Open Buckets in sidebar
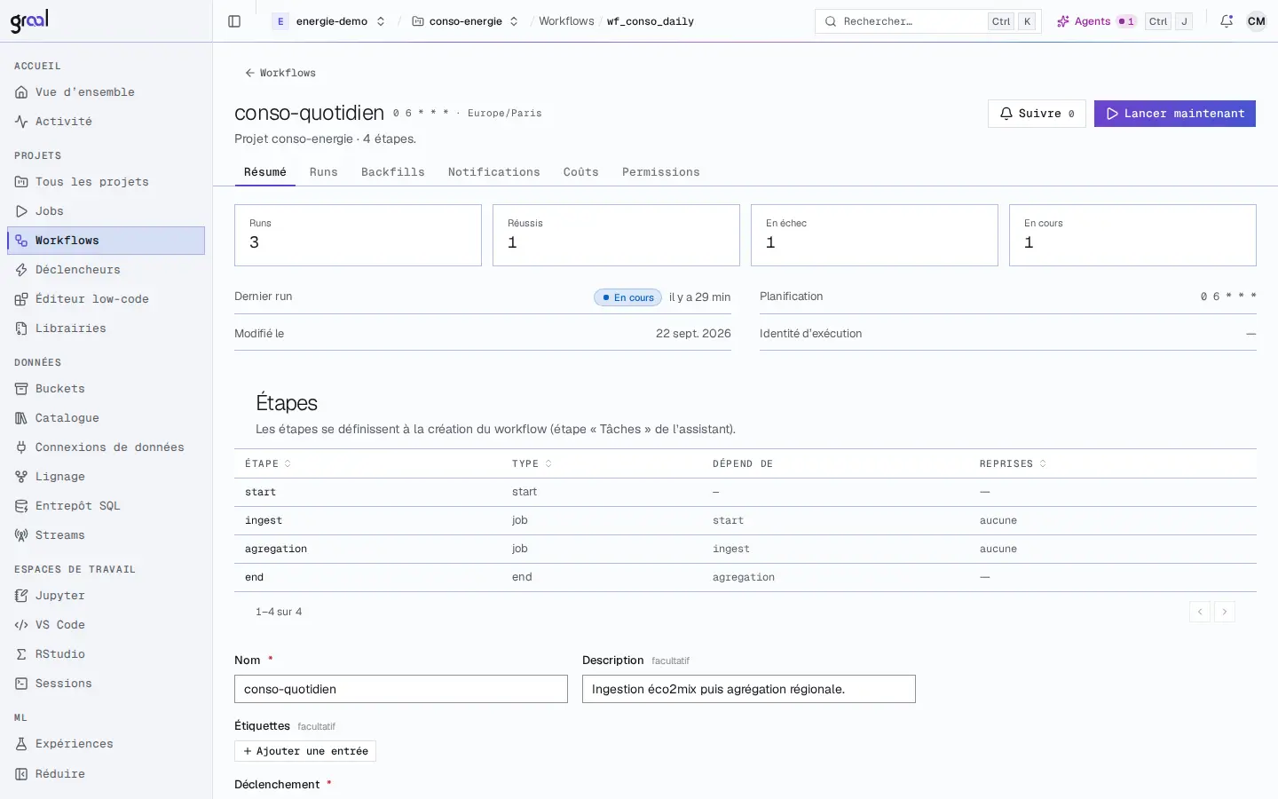Screen dimensions: 1278x799 click(106, 389)
